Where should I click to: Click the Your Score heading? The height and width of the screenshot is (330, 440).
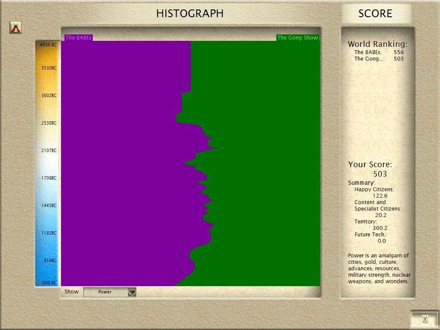pos(370,165)
